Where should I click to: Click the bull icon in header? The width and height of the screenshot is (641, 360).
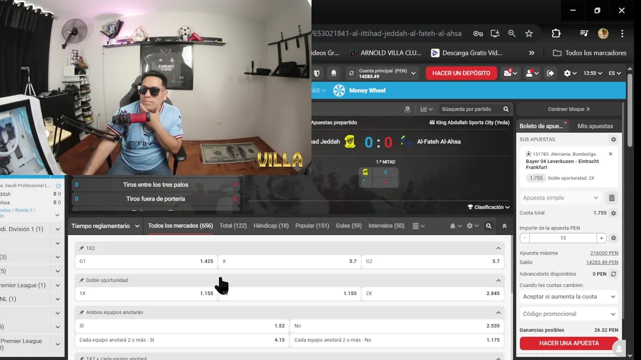[x=316, y=73]
